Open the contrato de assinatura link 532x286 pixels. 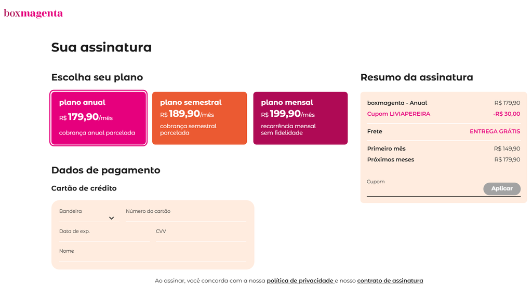click(390, 281)
